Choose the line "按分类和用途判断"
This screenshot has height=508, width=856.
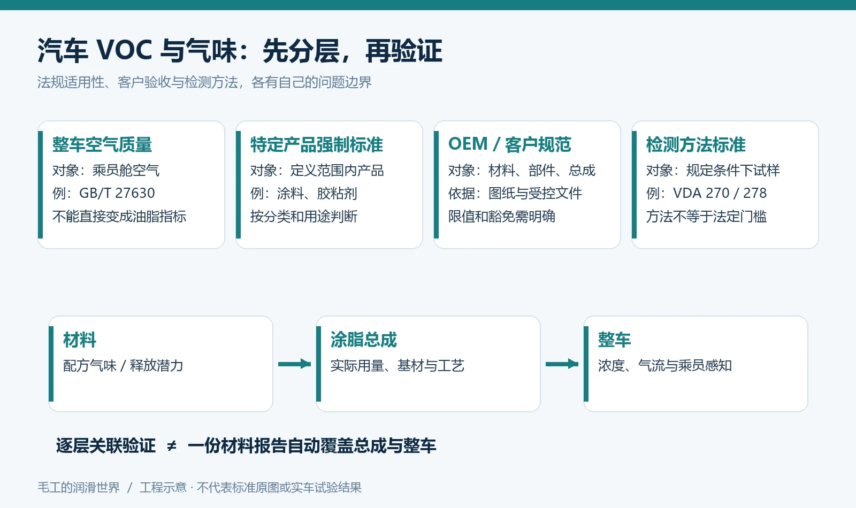coord(304,217)
